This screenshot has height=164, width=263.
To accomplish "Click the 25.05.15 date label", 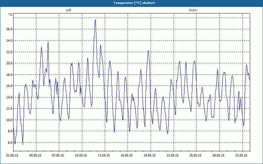I will [x=195, y=155].
